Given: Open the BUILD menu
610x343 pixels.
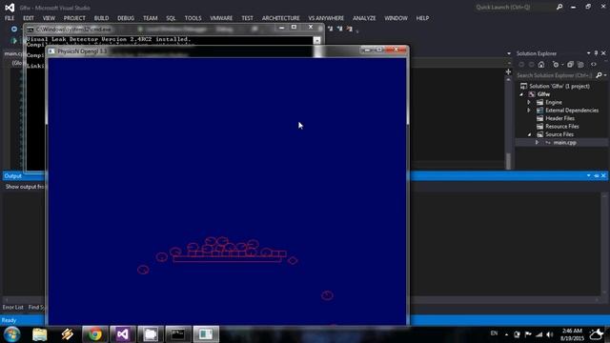Looking at the screenshot, I should 102,18.
